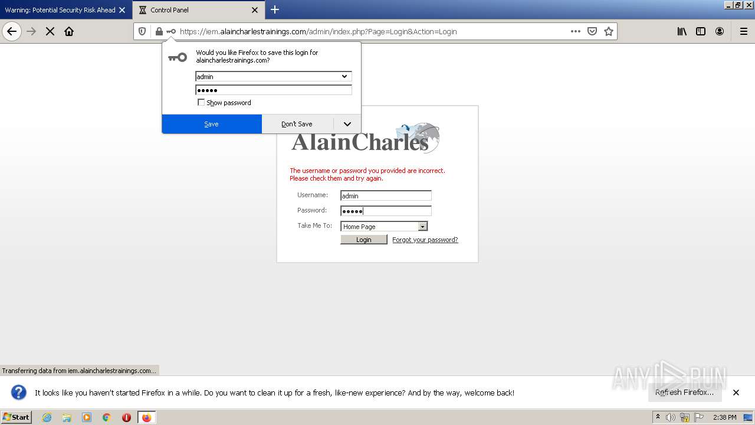Switch to Warning: Potential Security Risk tab
Screen dimensions: 755x425
tap(60, 10)
